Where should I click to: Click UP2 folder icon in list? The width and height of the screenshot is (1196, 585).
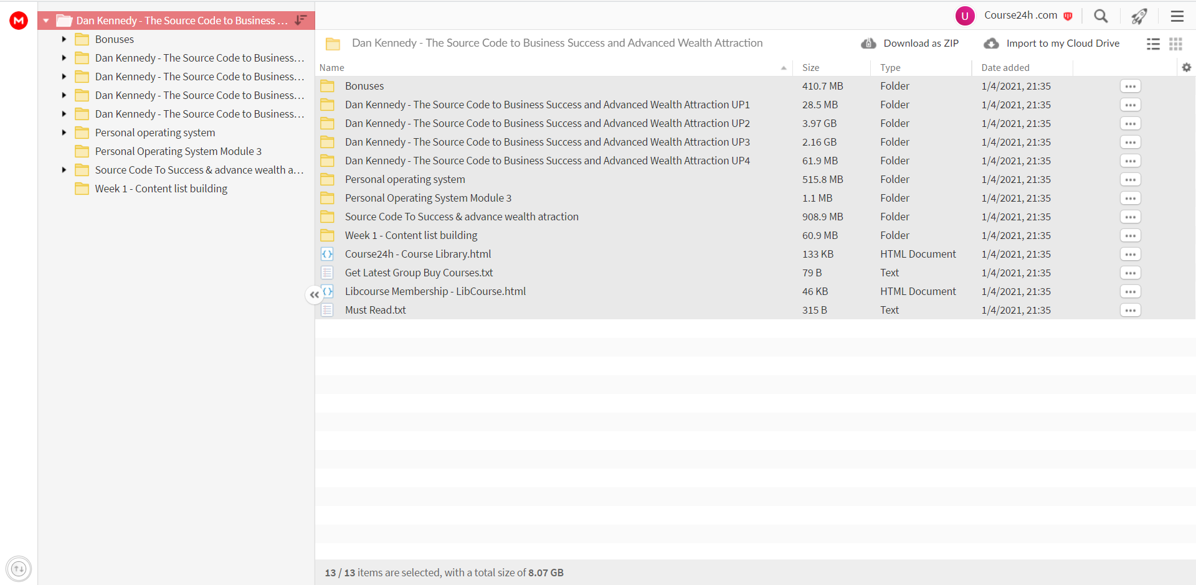pyautogui.click(x=327, y=123)
